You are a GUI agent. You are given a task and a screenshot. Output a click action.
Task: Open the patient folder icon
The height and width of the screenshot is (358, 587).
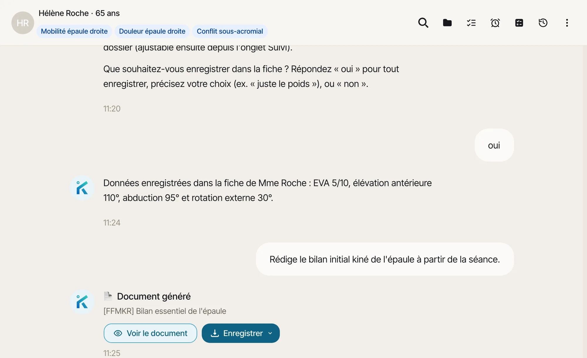tap(447, 23)
